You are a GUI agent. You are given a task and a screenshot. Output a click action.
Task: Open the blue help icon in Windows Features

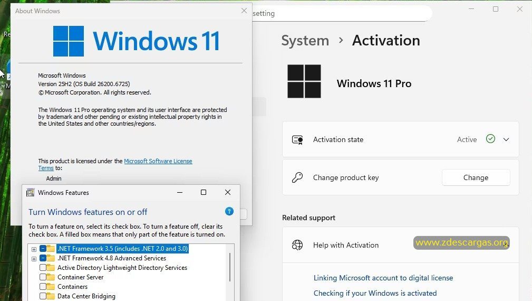click(x=229, y=211)
